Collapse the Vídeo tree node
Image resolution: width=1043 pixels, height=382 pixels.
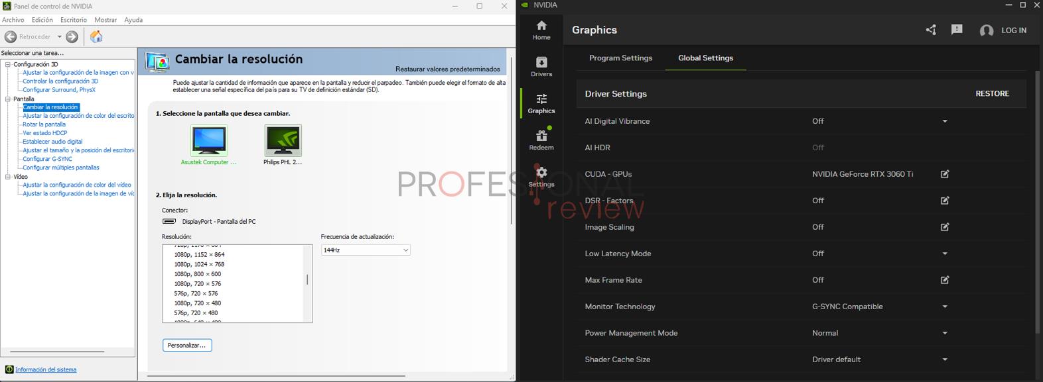[x=8, y=177]
